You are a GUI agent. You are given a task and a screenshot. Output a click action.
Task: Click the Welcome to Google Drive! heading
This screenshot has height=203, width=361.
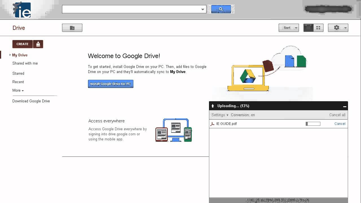click(124, 56)
